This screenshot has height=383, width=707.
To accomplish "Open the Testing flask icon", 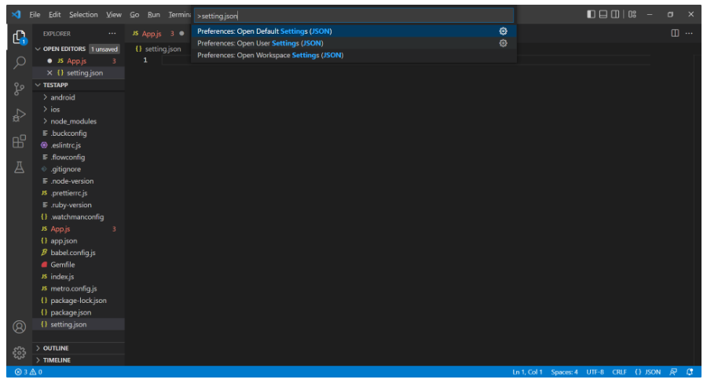I will coord(19,168).
